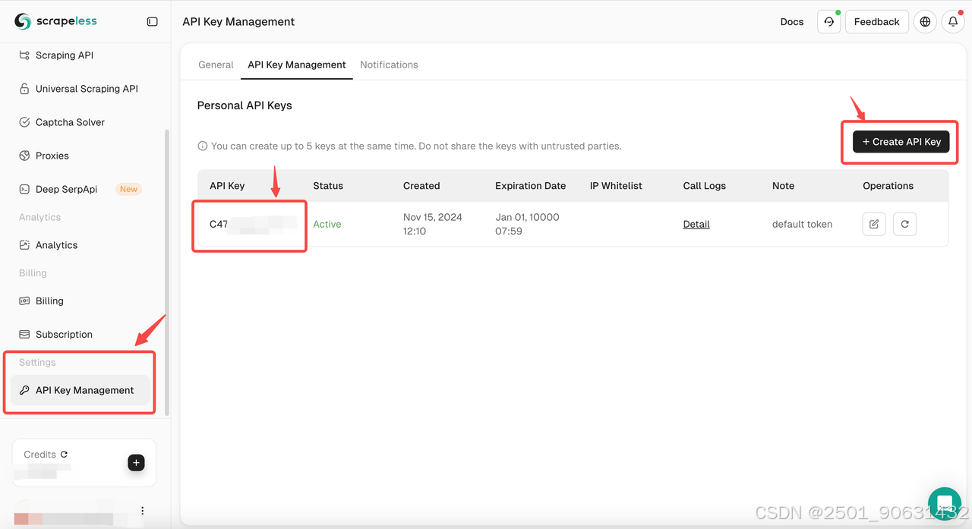Click the API Key column header
Image resolution: width=972 pixels, height=529 pixels.
click(227, 186)
